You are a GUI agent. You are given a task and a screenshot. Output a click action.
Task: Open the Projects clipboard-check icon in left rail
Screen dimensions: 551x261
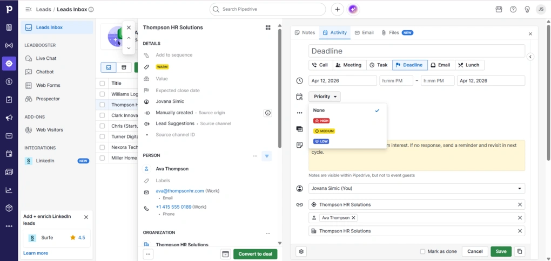(x=9, y=100)
